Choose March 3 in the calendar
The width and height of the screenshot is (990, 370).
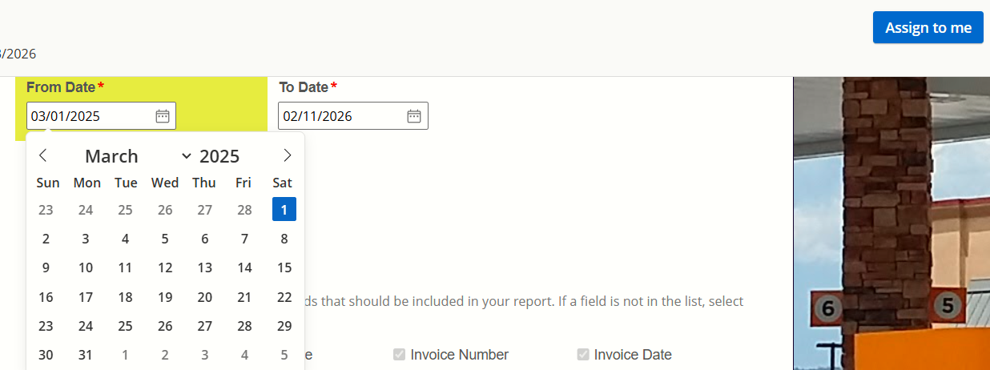point(86,239)
